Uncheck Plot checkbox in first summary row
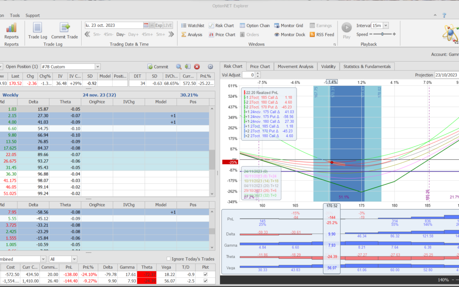 [x=206, y=274]
